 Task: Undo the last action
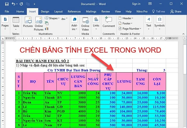13,4
